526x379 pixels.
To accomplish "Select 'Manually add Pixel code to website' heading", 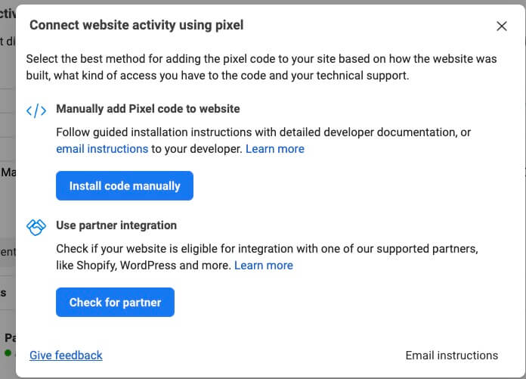I will coord(148,109).
